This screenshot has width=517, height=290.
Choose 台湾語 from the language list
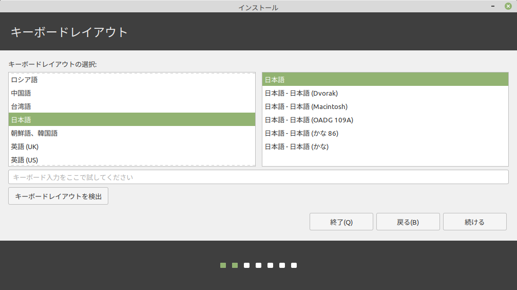pos(132,106)
